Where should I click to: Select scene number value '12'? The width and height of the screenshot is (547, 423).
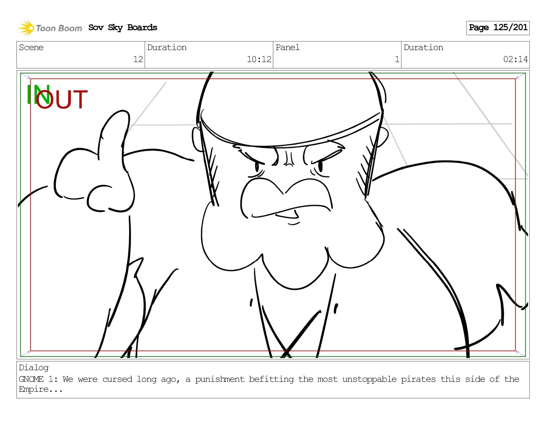138,59
